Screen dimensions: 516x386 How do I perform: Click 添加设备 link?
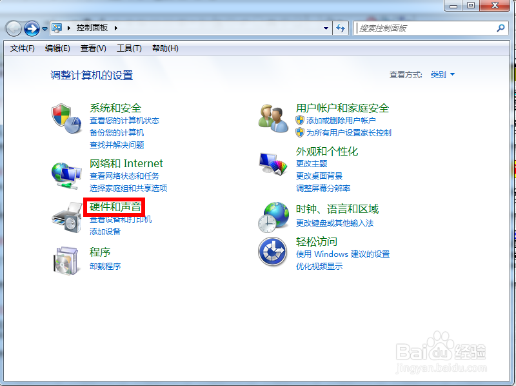105,232
